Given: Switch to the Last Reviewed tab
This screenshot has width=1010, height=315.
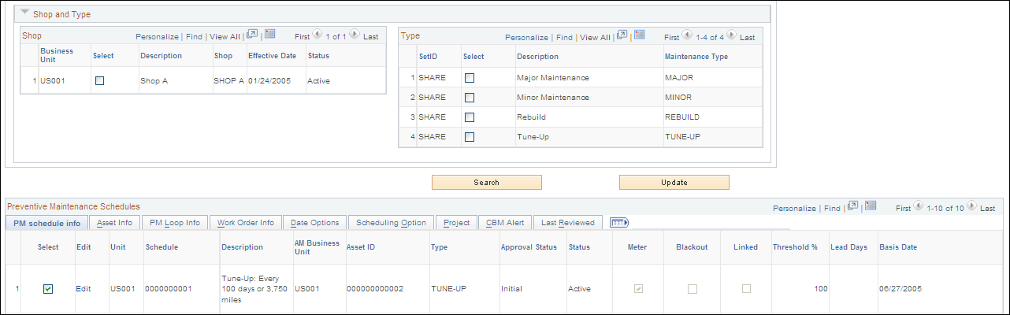Looking at the screenshot, I should [568, 222].
